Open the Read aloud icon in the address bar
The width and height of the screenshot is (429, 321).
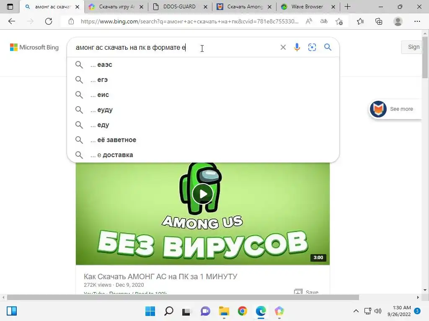click(309, 21)
